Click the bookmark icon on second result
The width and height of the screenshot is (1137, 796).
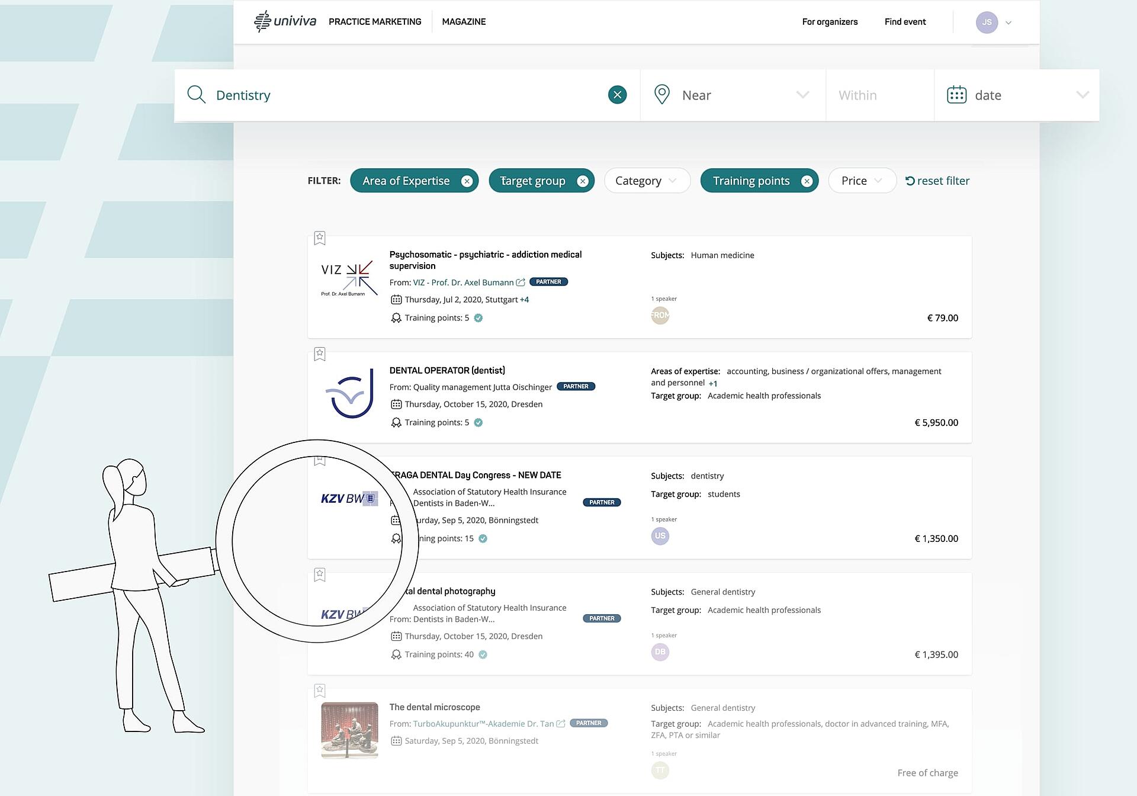(320, 352)
